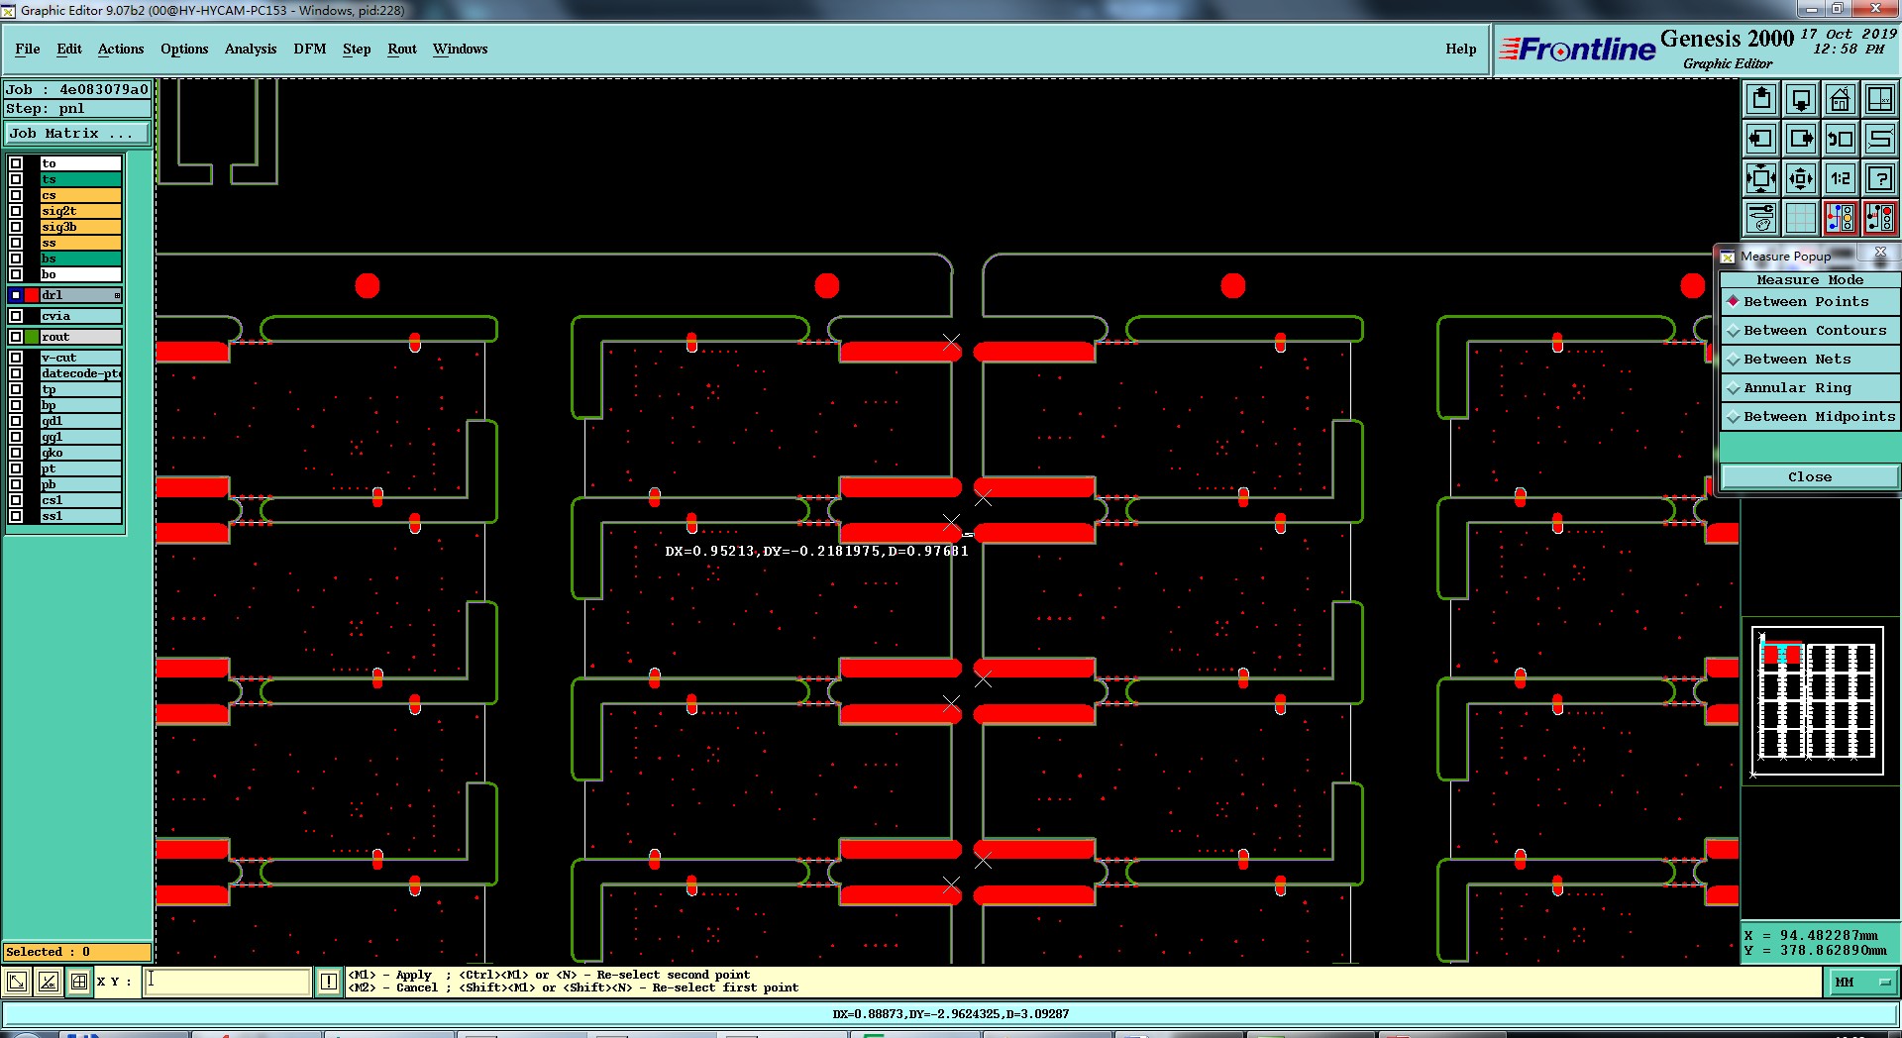Open the MM units dropdown
The image size is (1902, 1038).
click(x=1862, y=983)
